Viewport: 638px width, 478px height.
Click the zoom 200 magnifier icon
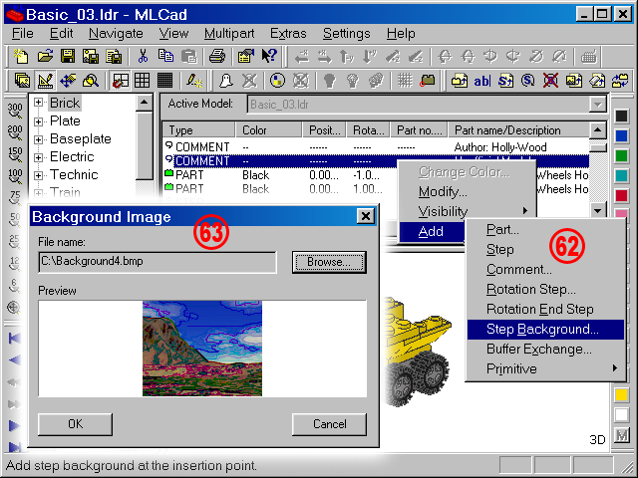tap(15, 132)
